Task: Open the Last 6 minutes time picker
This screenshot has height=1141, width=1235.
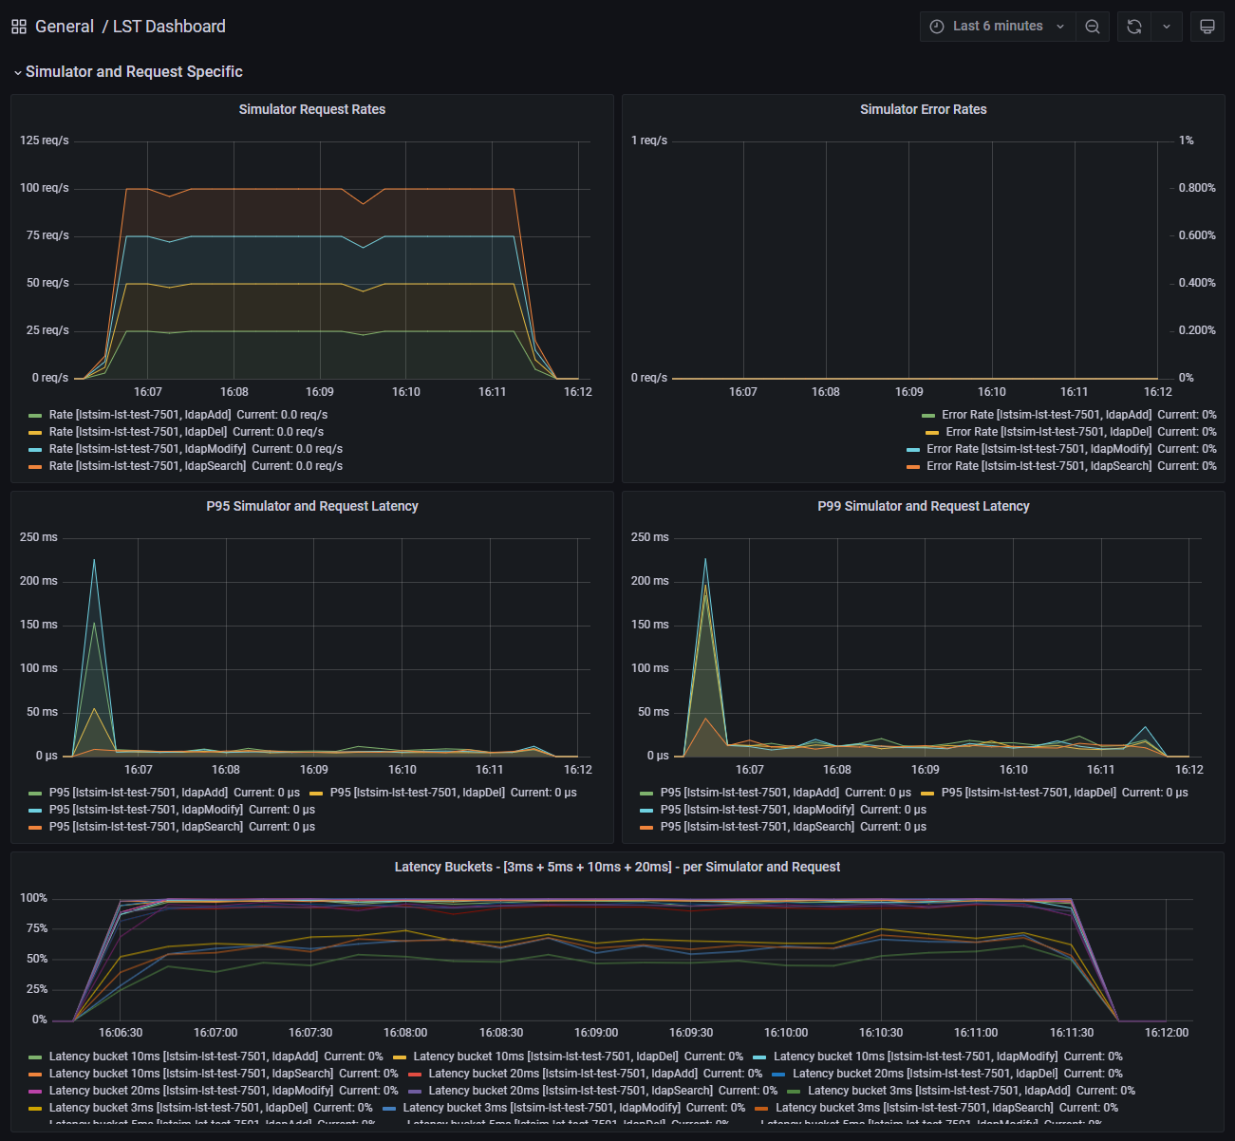Action: (x=998, y=27)
